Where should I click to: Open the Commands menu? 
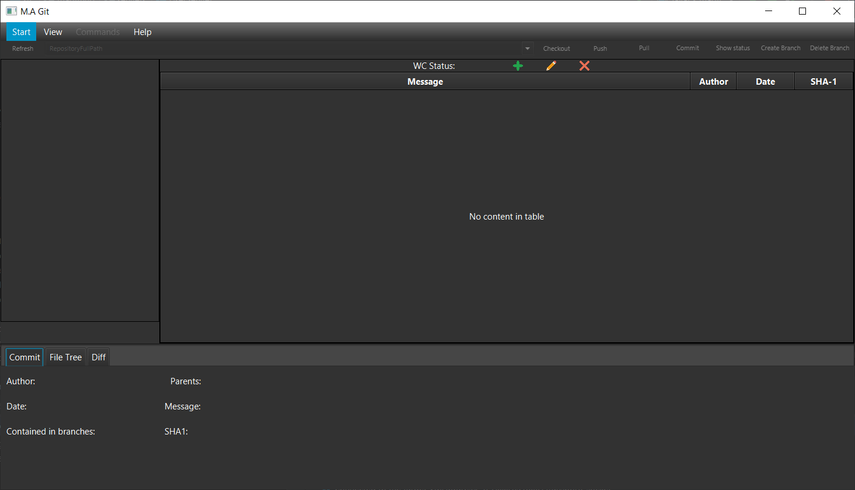[x=98, y=32]
